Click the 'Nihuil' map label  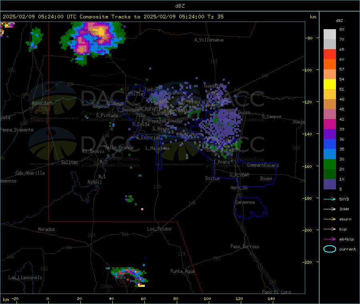click(94, 182)
